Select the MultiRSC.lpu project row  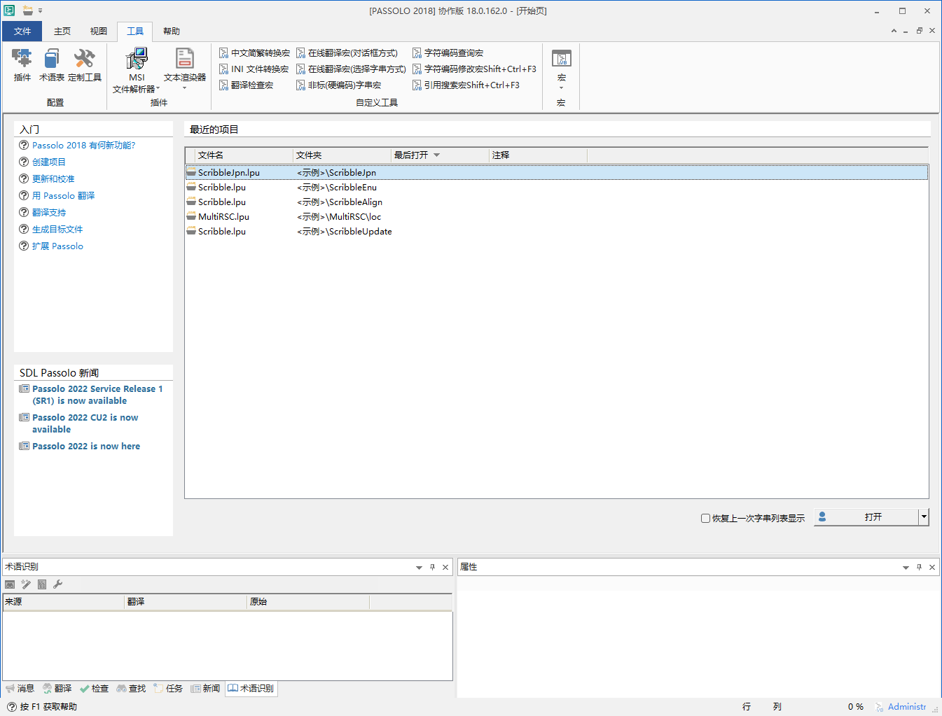(557, 217)
